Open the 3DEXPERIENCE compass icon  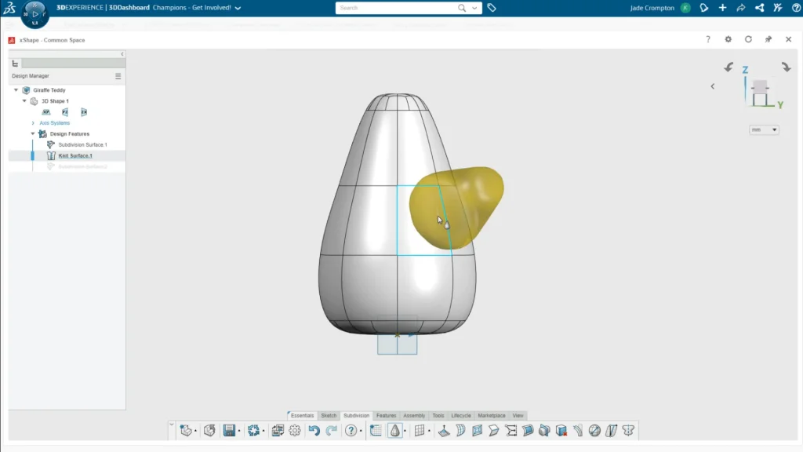point(35,13)
